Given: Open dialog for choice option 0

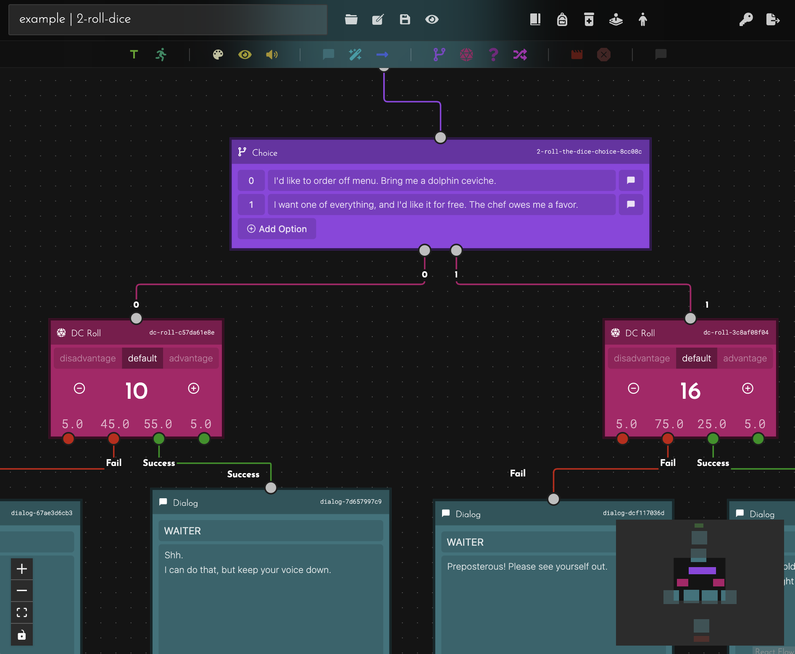Looking at the screenshot, I should (631, 181).
